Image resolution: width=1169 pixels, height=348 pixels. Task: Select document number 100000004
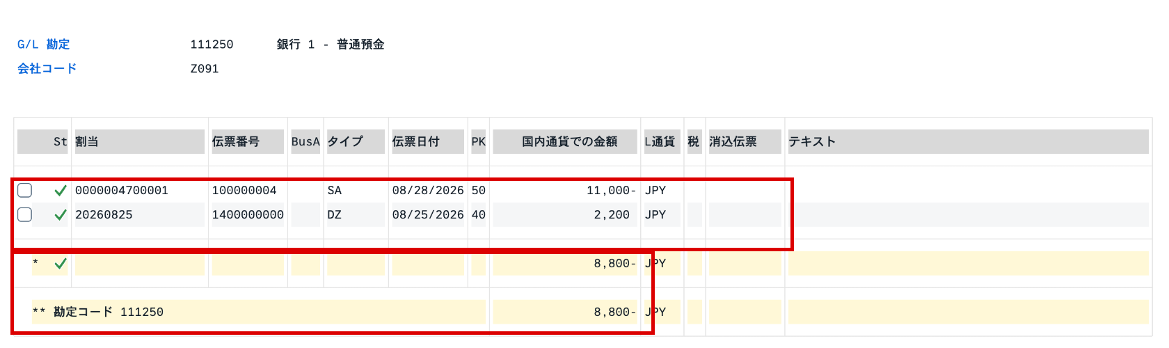pos(244,190)
